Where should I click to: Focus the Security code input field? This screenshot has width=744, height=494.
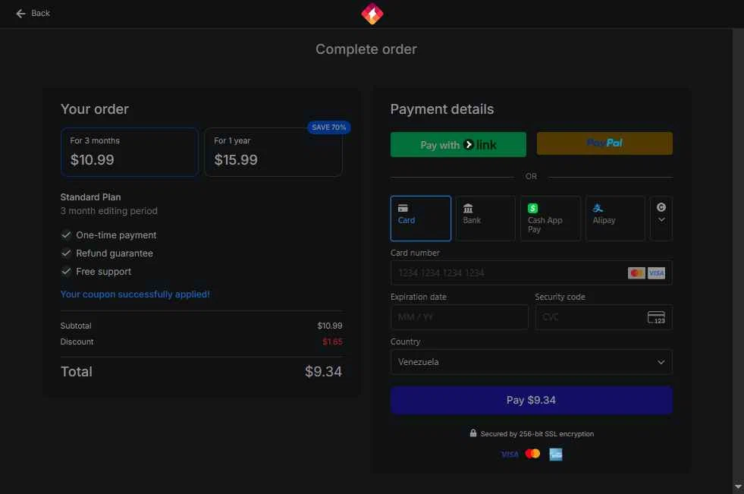[604, 317]
